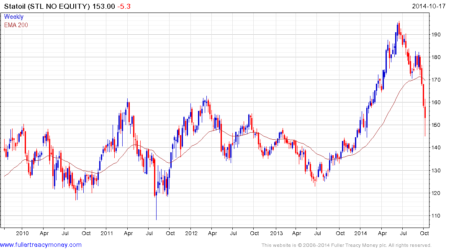Click the 120 price axis label
This screenshot has height=251, width=450.
coord(436,193)
